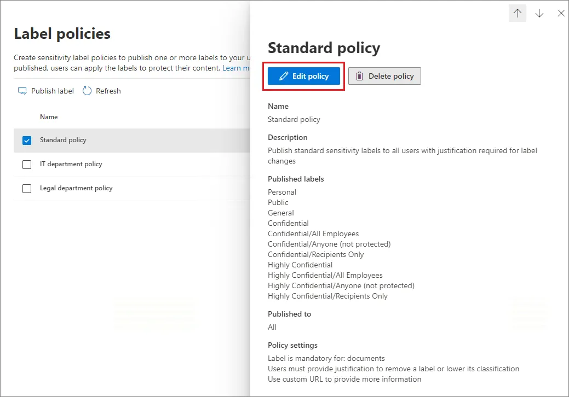
Task: Check the Legal department policy checkbox
Action: (27, 189)
